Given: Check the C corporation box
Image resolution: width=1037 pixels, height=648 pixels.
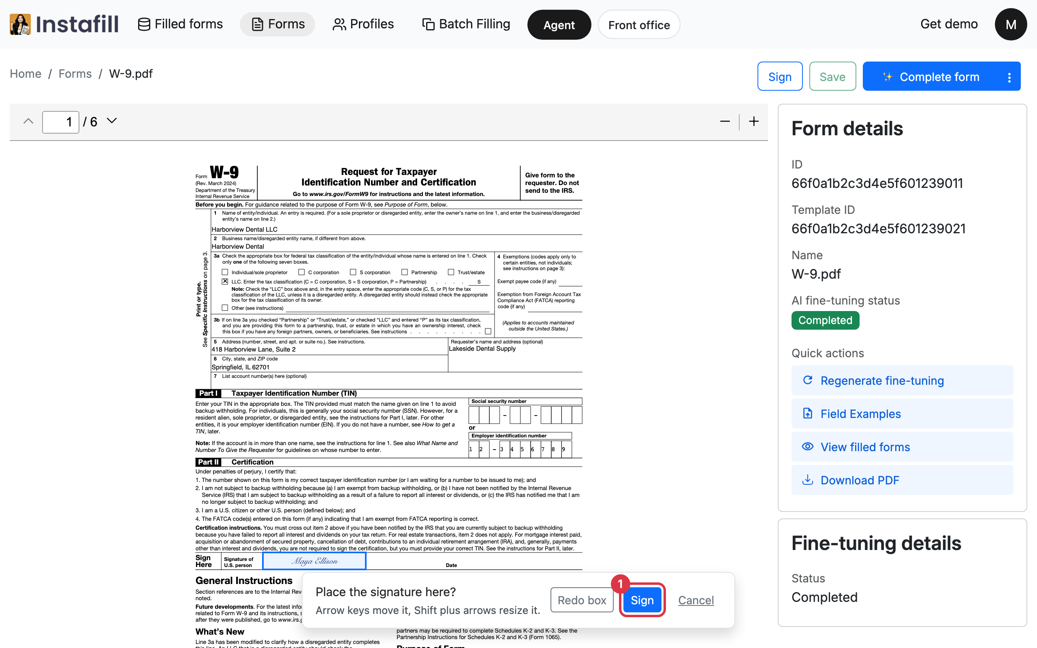Looking at the screenshot, I should point(302,272).
